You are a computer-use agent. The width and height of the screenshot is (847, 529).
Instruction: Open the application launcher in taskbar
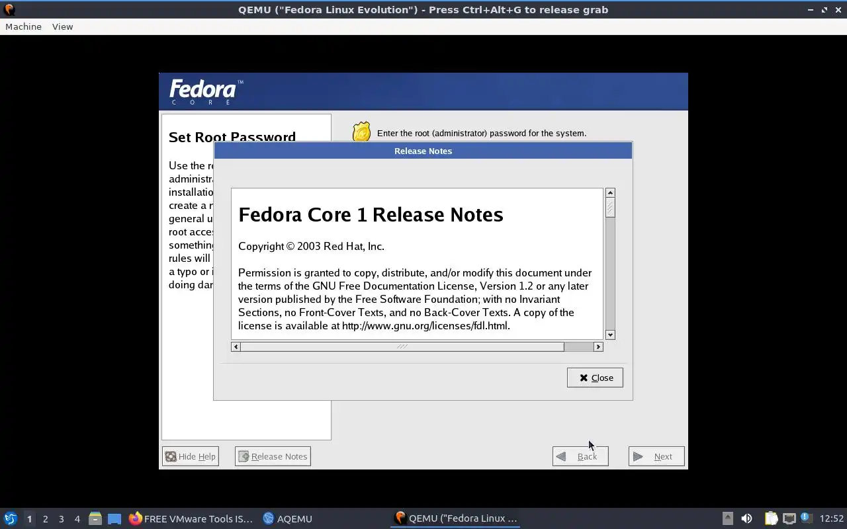pyautogui.click(x=10, y=518)
